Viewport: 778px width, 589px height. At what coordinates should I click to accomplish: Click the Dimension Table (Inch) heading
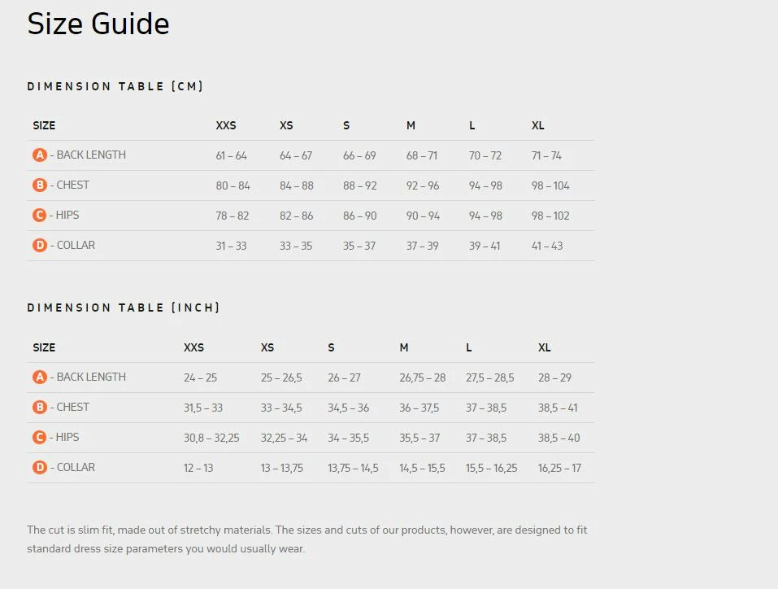pyautogui.click(x=124, y=308)
